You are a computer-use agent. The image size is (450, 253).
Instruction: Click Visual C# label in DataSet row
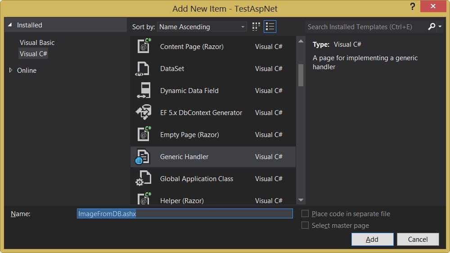(269, 68)
